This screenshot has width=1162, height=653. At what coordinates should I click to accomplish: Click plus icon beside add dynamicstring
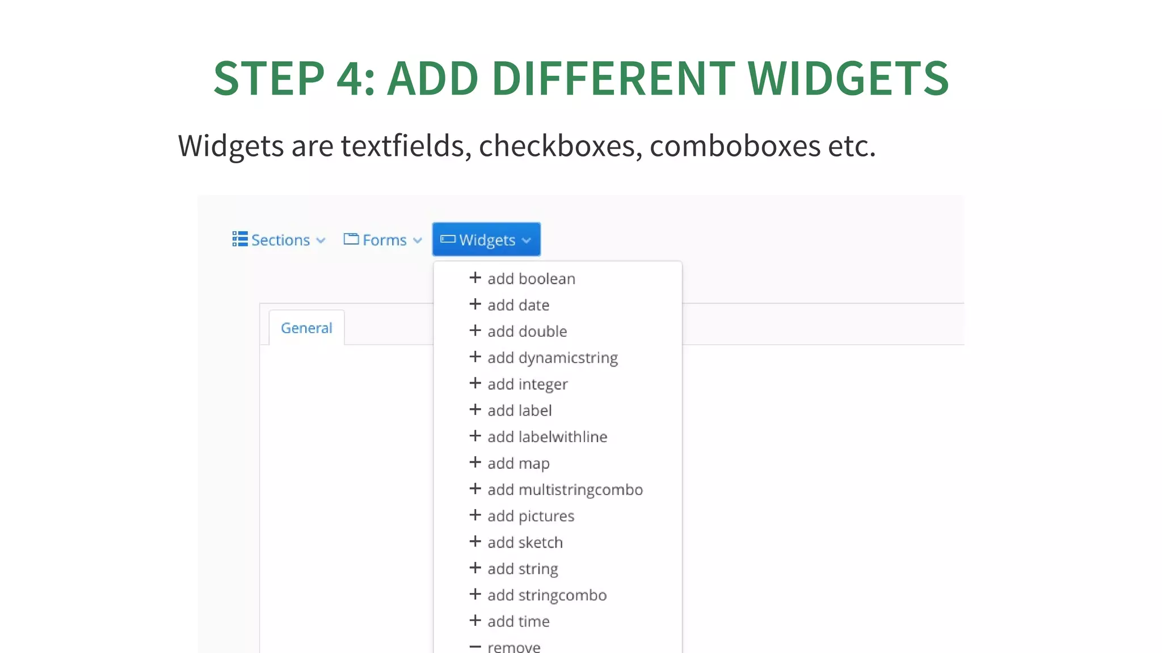[475, 357]
